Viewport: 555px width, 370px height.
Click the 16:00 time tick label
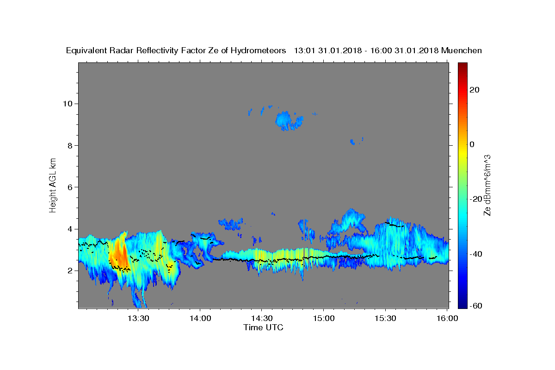tap(447, 319)
